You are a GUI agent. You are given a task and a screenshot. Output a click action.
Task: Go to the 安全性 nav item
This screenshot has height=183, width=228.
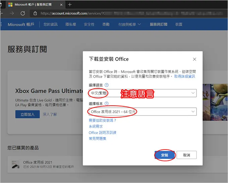coord(89,24)
